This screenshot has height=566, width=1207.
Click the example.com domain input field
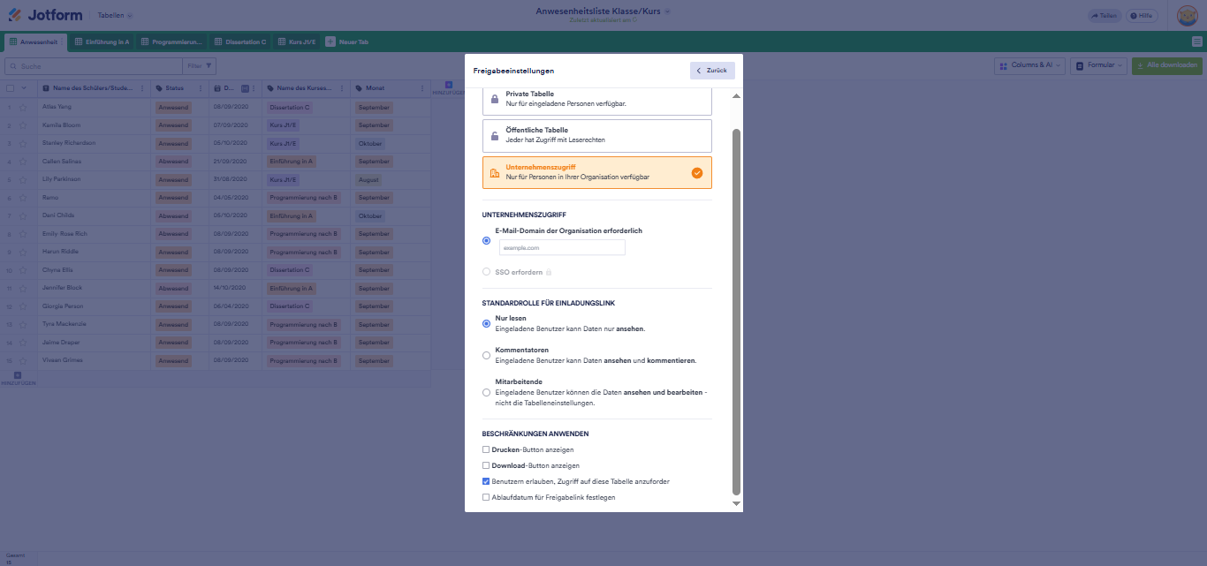pyautogui.click(x=562, y=248)
